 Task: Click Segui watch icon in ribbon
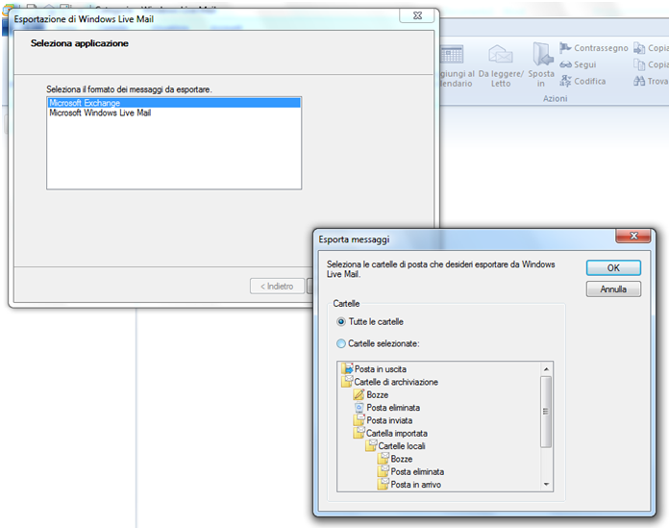(578, 64)
